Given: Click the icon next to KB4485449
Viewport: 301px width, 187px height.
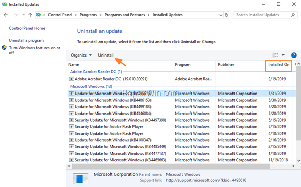Looking at the screenshot, I should pyautogui.click(x=71, y=146).
